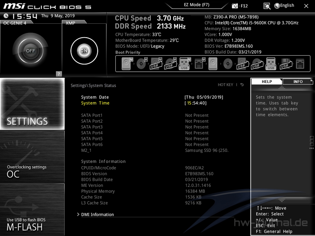The image size is (315, 236).
Task: Select the UEFI USB hard disk boot icon
Action: point(156,64)
